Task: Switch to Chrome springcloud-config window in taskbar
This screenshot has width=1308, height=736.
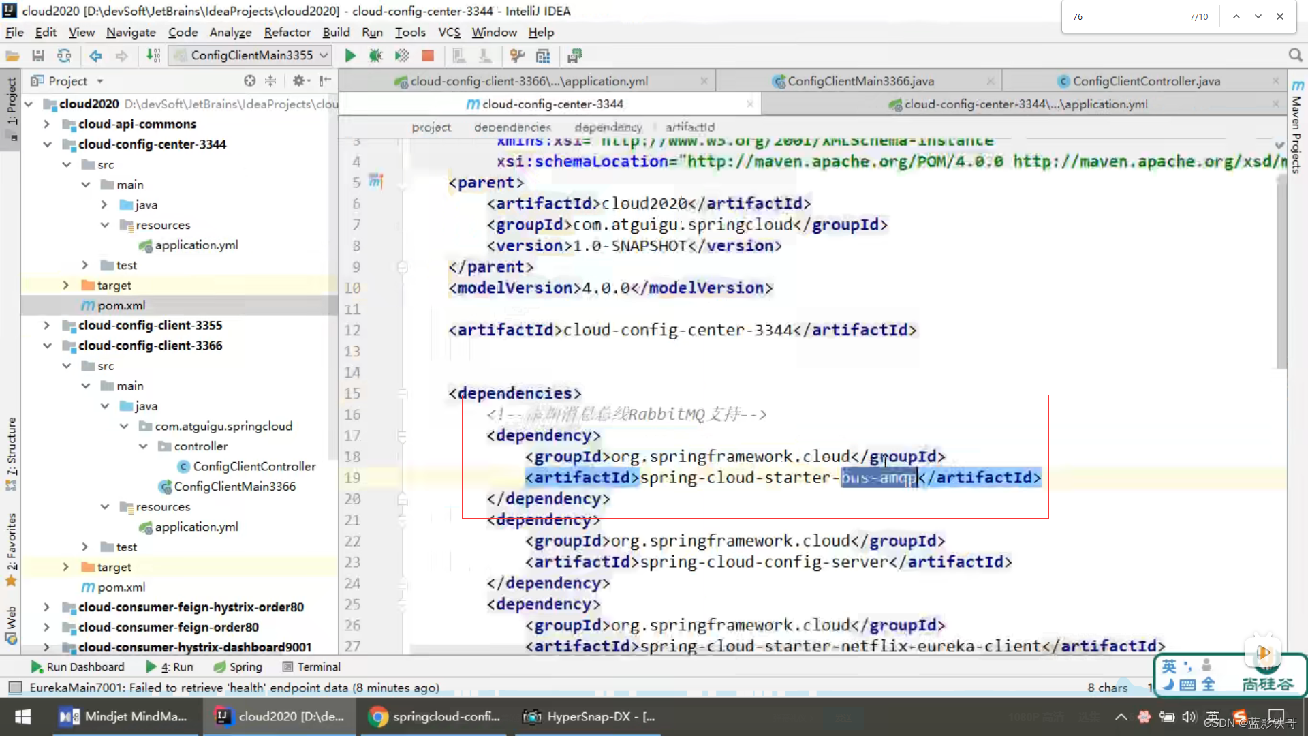Action: point(433,717)
